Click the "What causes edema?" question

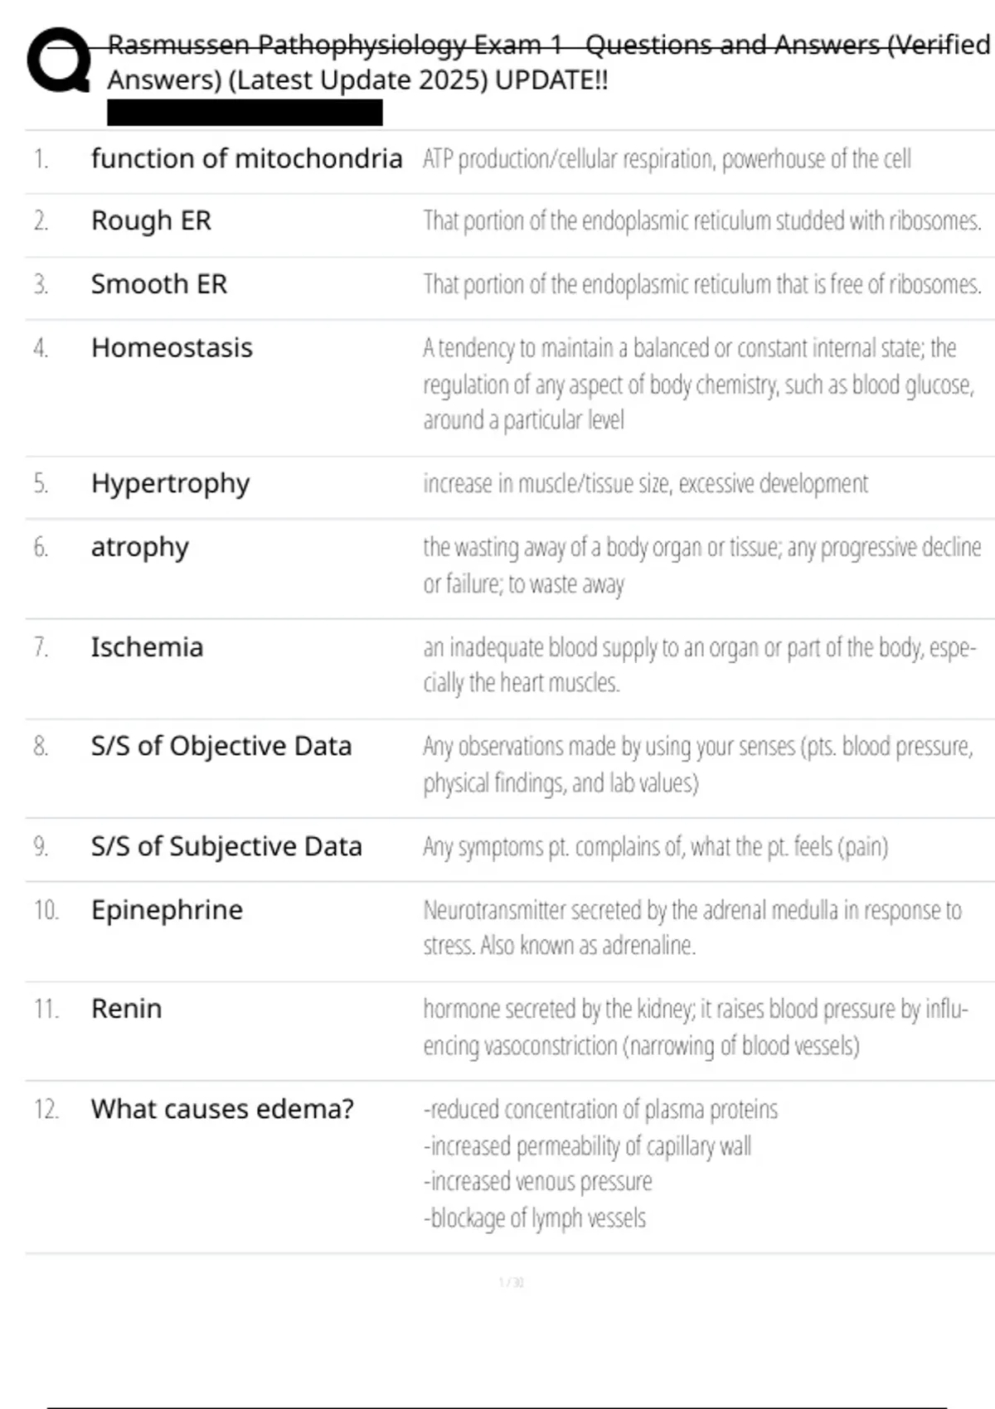pos(222,1109)
